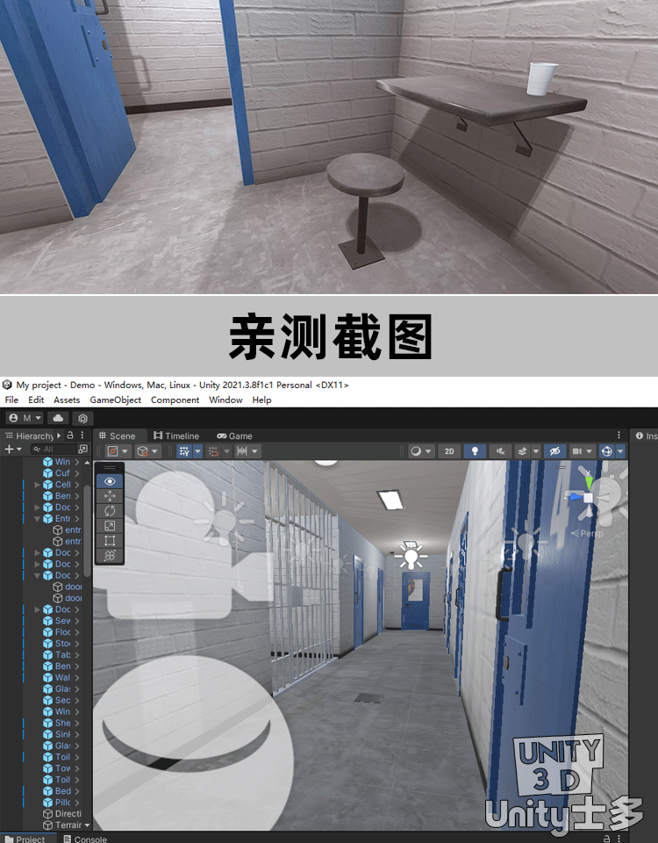
Task: Open the Scene view kebab menu
Action: pos(619,435)
